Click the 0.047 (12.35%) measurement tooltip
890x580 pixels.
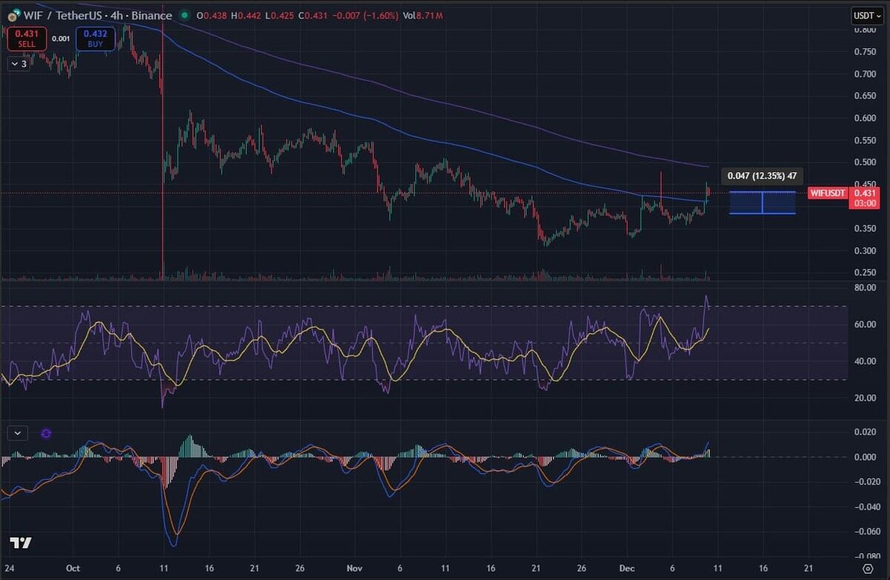762,176
